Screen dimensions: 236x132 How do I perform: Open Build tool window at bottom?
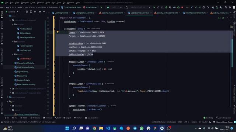point(58,118)
